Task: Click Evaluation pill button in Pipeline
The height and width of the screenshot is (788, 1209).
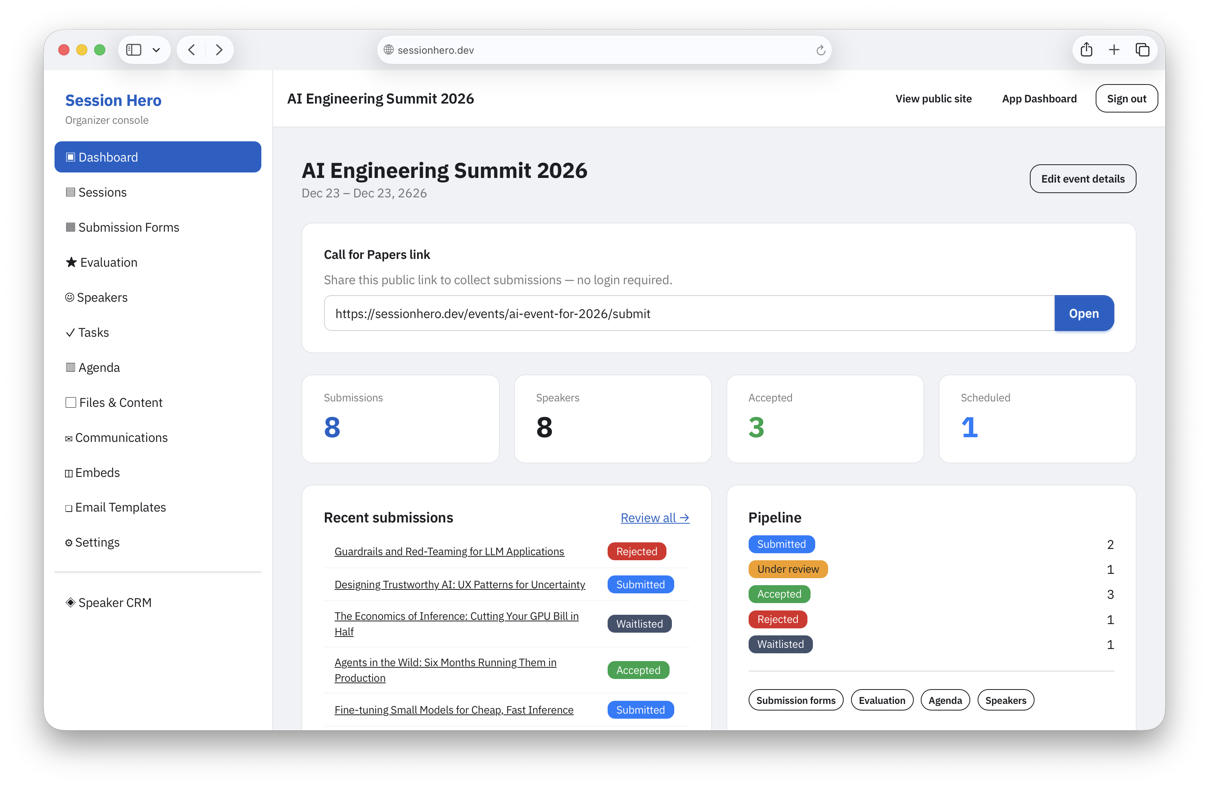Action: [x=882, y=700]
